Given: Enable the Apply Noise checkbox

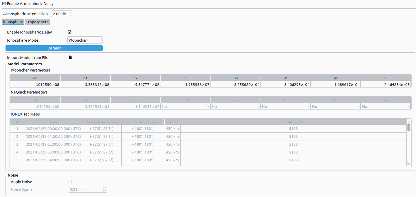Looking at the screenshot, I should (x=70, y=182).
